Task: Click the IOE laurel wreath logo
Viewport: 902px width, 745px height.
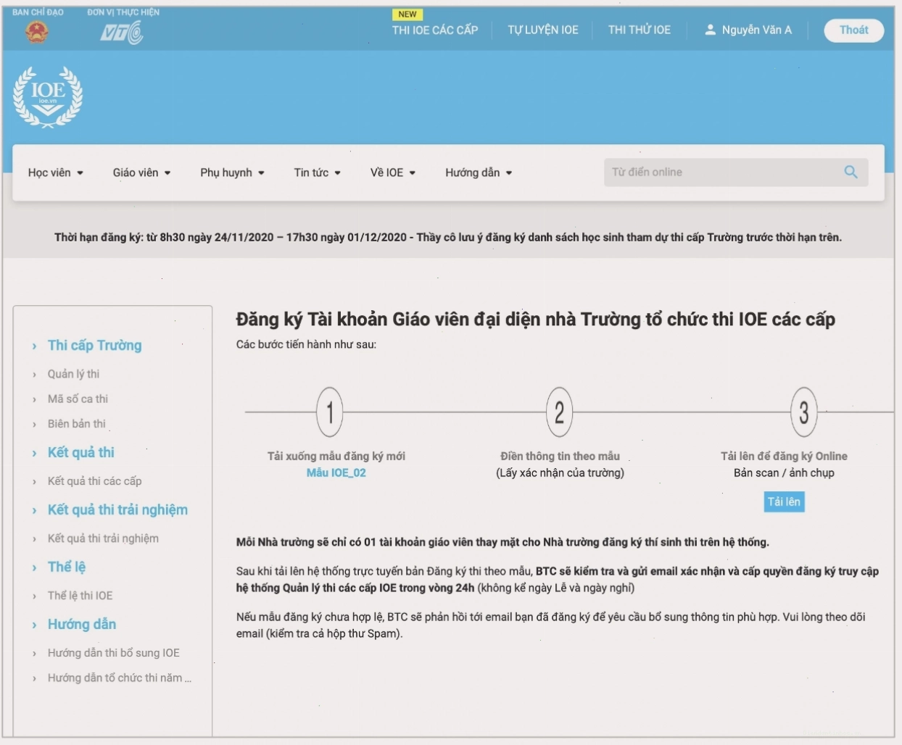Action: tap(48, 97)
